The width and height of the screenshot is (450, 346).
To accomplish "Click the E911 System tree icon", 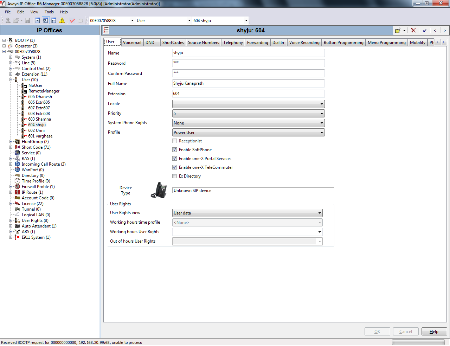I will pos(17,237).
